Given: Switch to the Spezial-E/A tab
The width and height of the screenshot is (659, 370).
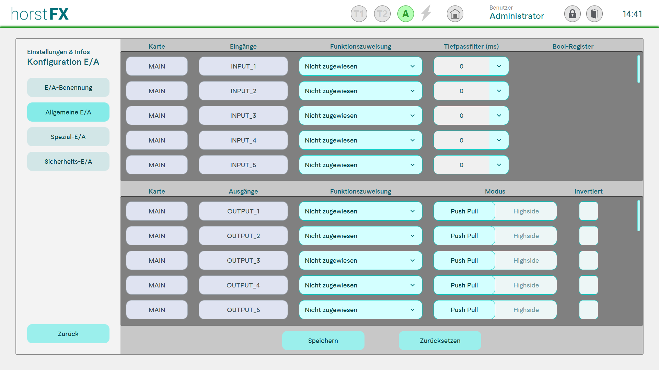Looking at the screenshot, I should [68, 137].
